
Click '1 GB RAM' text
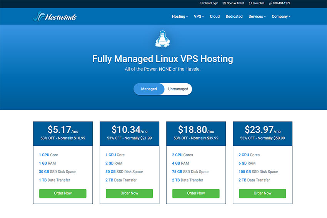[x=47, y=163]
